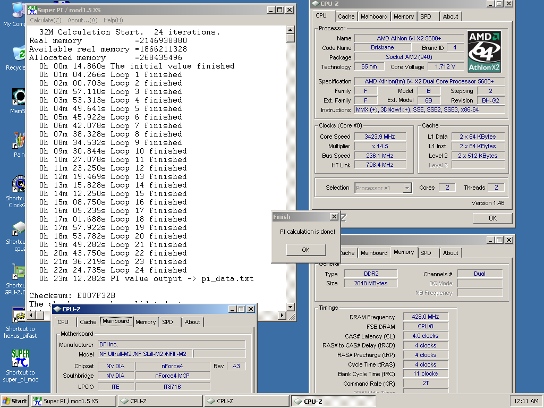Click the chipset nForce4 field
The image size is (544, 408).
[x=173, y=366]
